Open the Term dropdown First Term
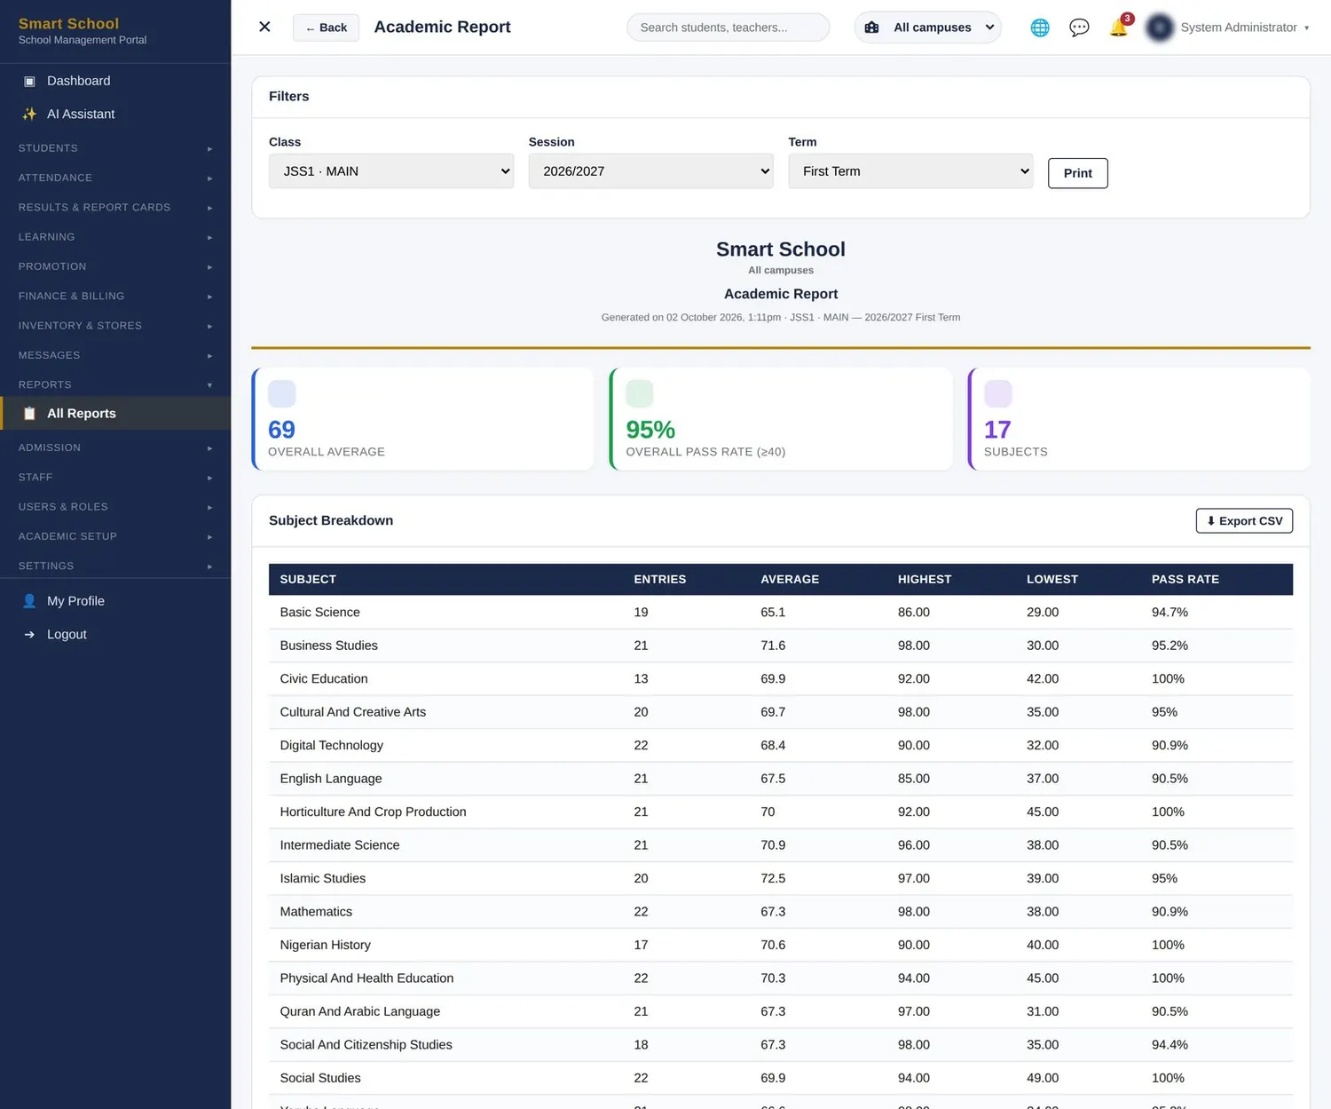The height and width of the screenshot is (1109, 1331). point(910,171)
